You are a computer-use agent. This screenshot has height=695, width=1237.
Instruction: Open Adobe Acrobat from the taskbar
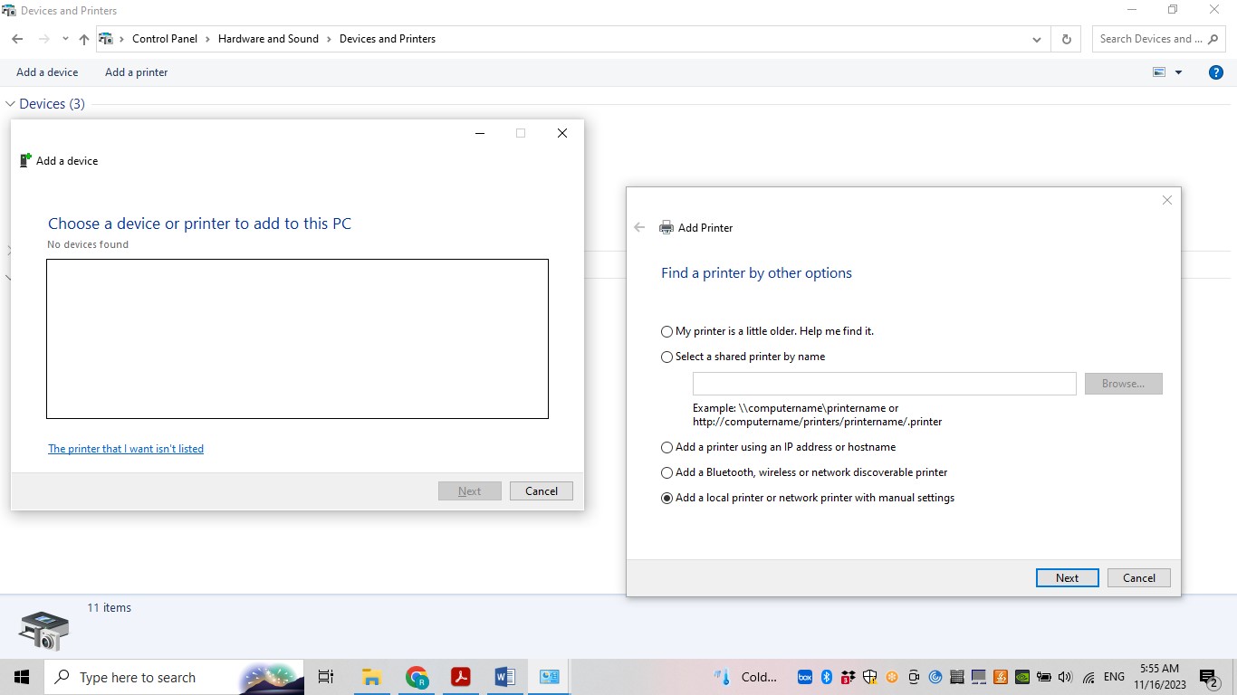[x=461, y=677]
